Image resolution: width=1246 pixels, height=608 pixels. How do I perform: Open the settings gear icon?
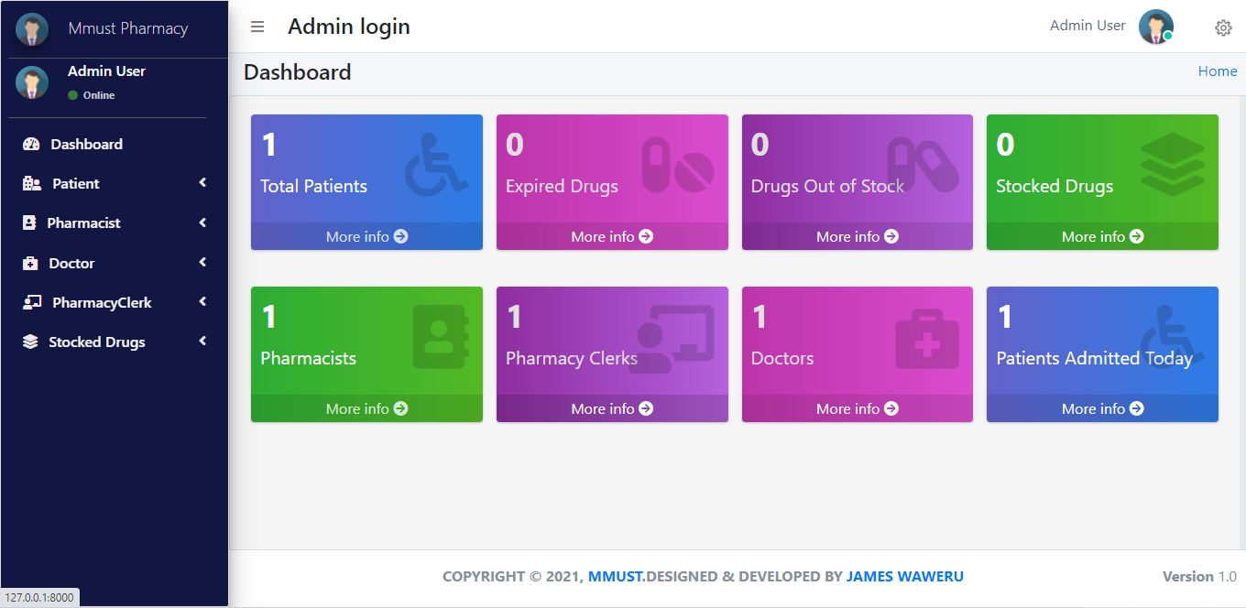(x=1223, y=27)
